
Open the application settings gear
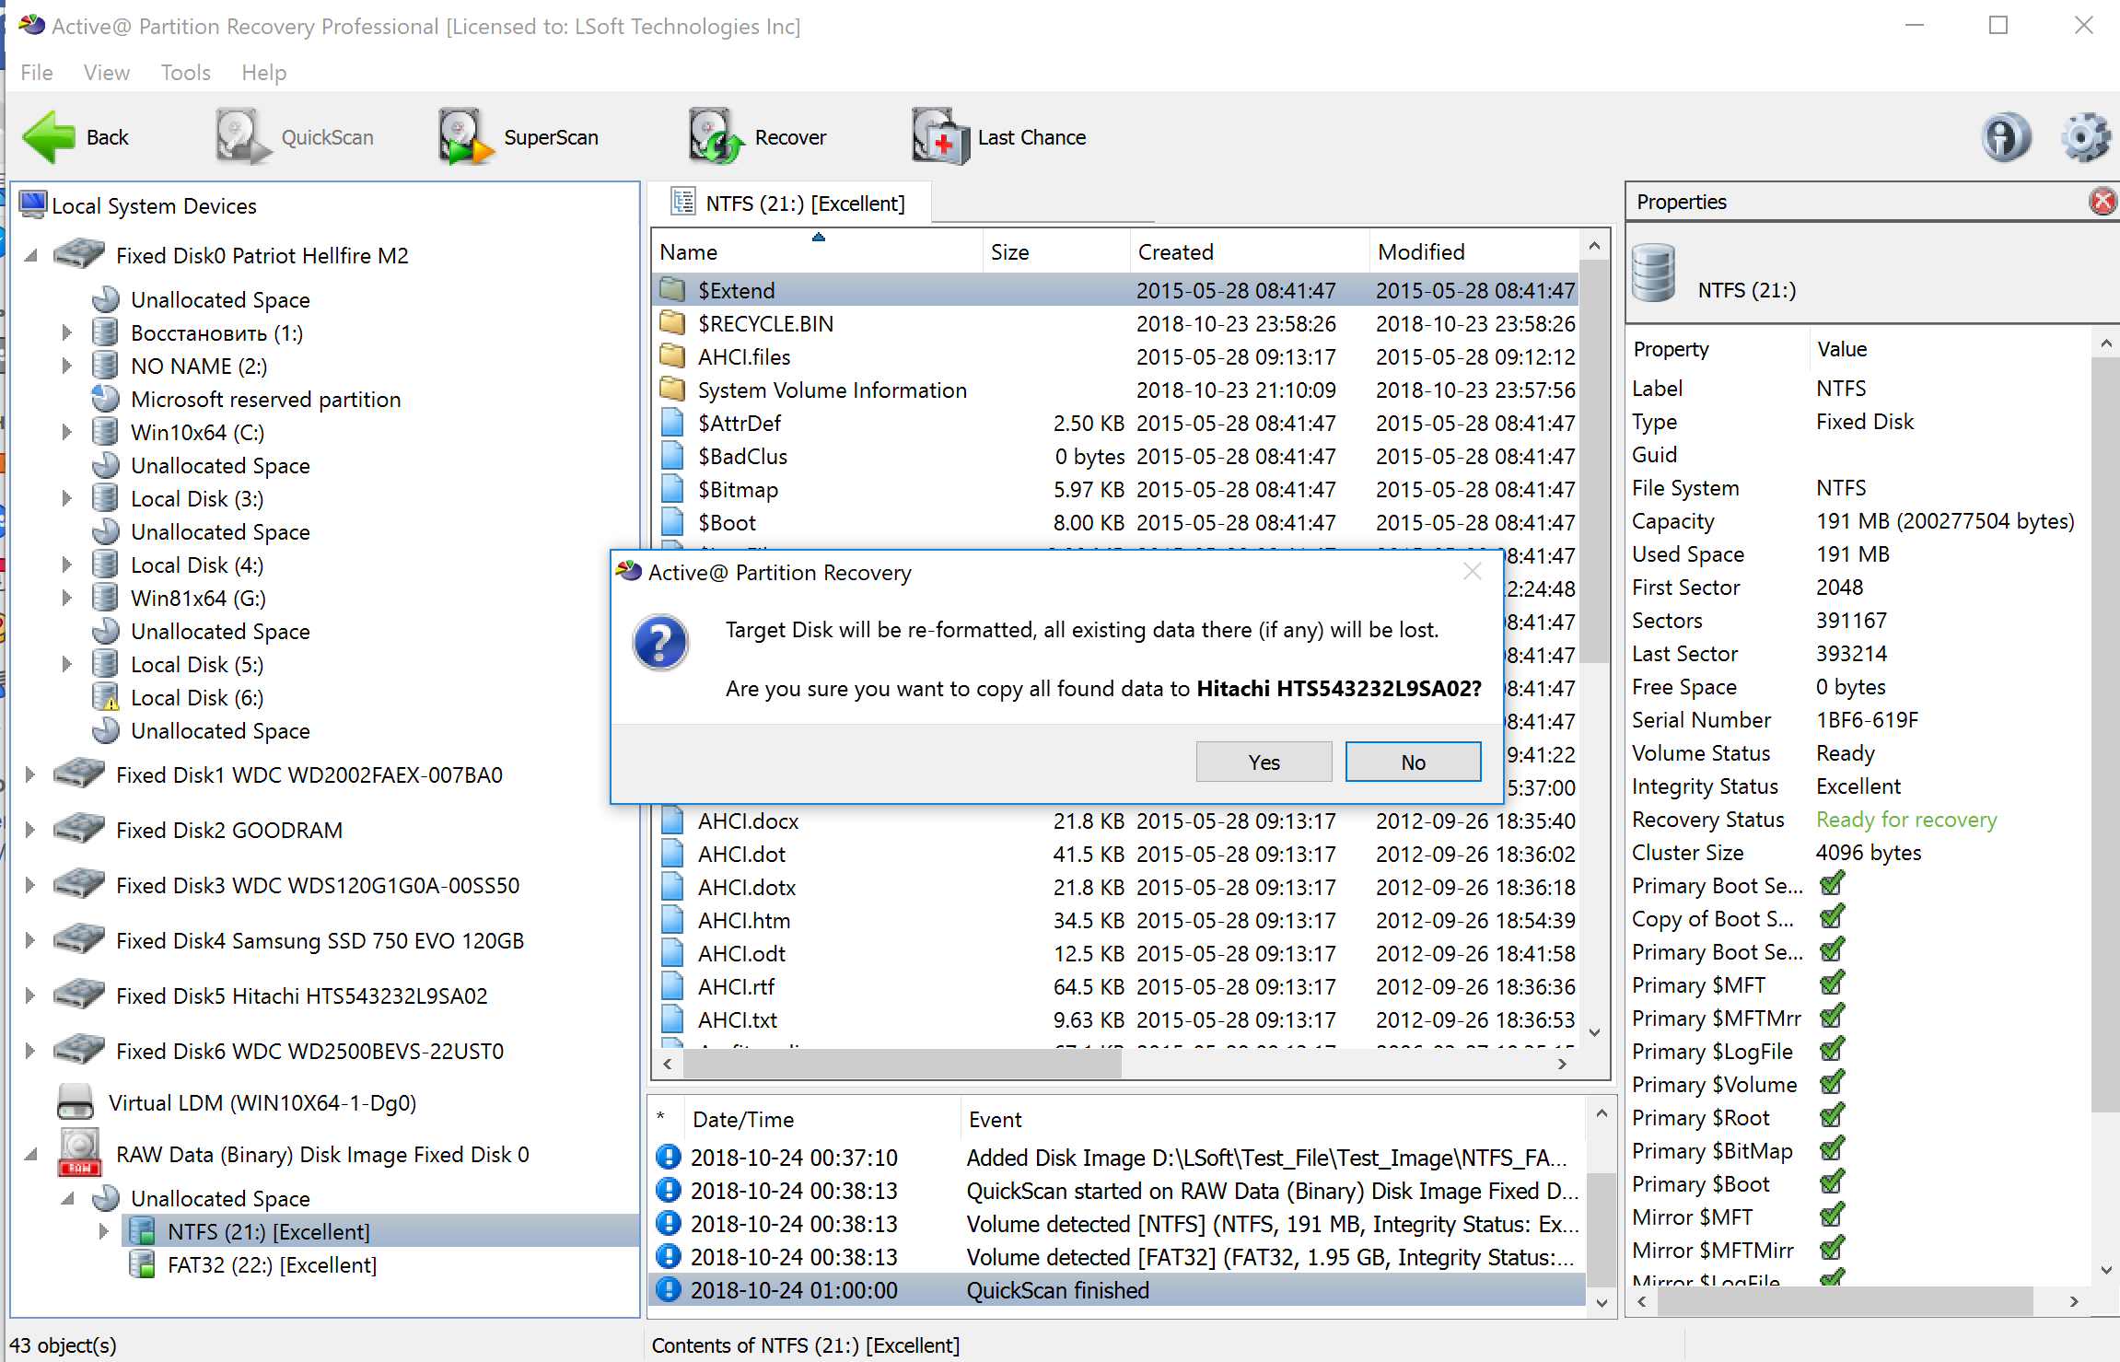coord(2085,136)
